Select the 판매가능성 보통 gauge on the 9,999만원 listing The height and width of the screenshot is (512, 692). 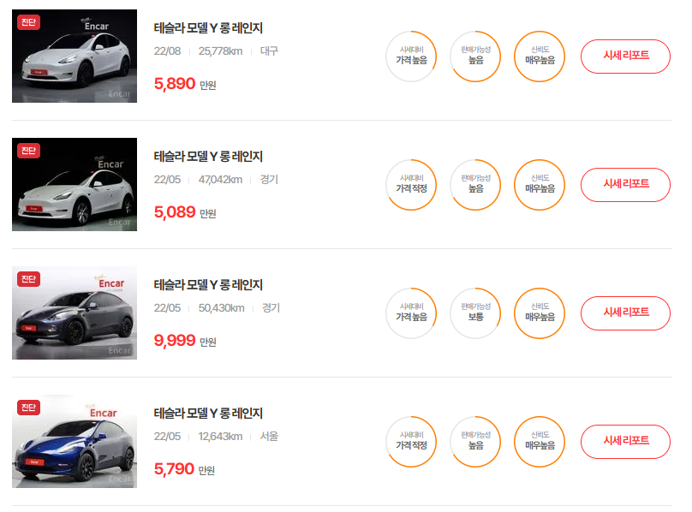click(x=475, y=313)
